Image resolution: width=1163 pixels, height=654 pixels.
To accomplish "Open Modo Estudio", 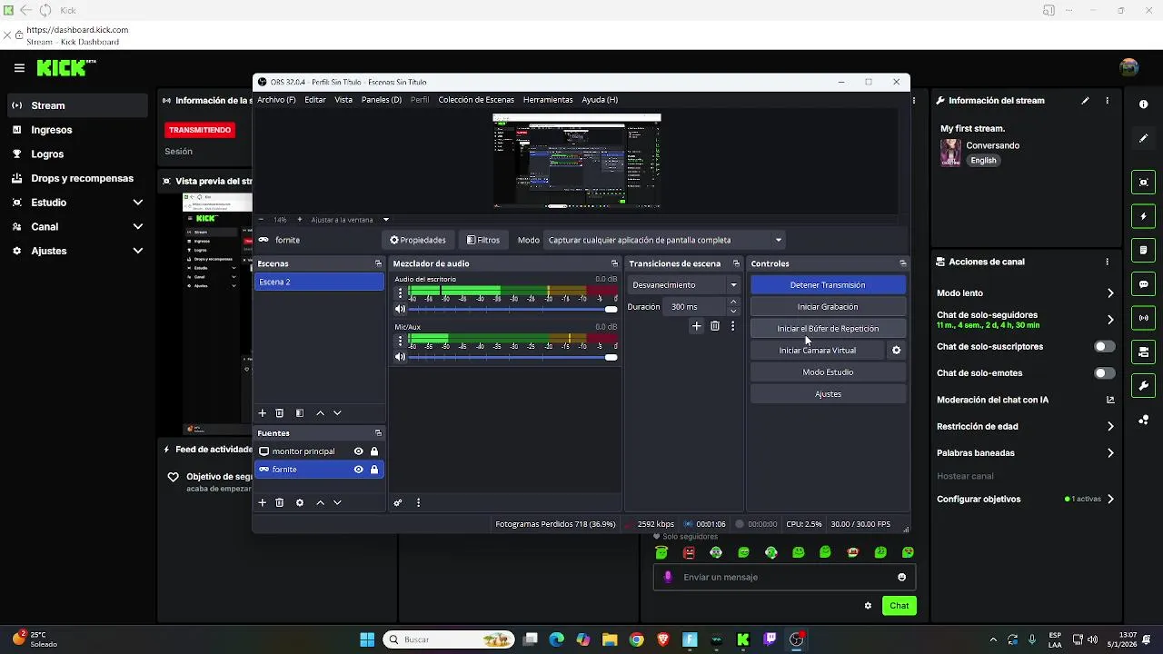I will point(828,372).
